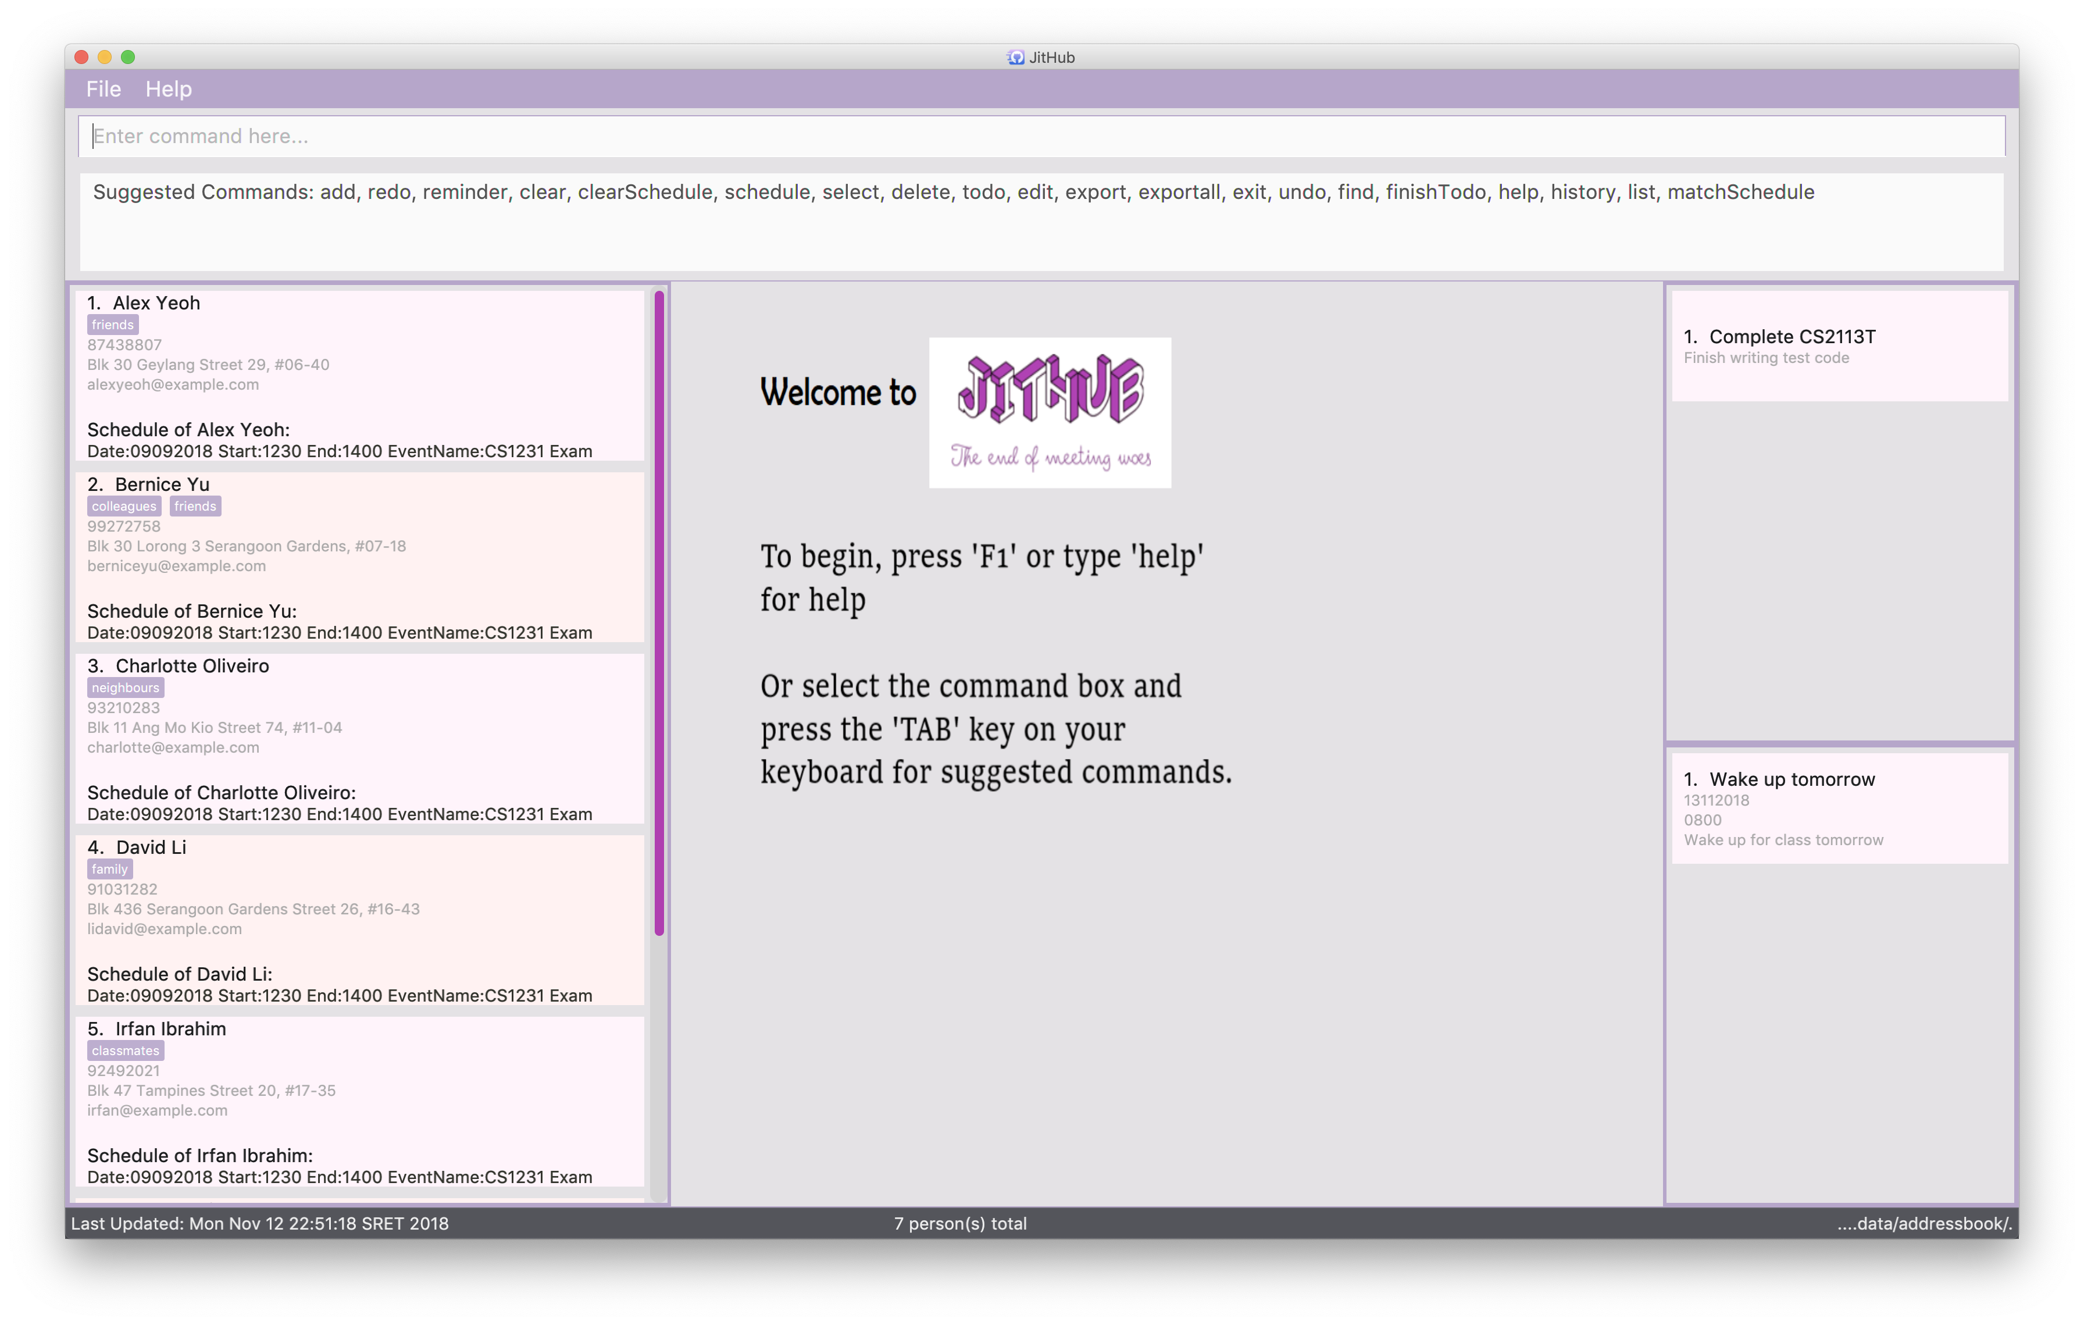Click reminder date 13112018
Viewport: 2084px width, 1325px height.
click(x=1716, y=800)
